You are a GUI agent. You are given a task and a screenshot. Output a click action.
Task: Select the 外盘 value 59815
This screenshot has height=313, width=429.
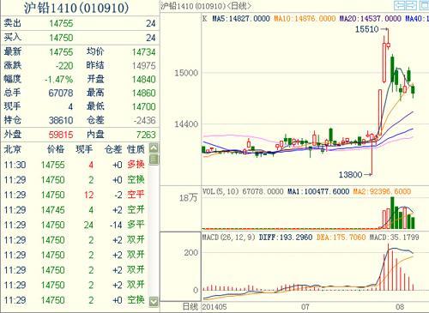click(x=61, y=135)
